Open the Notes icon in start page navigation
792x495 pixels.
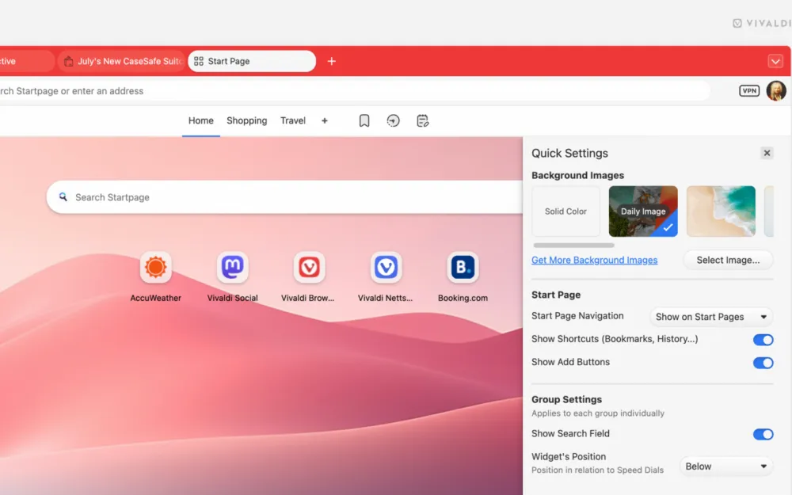point(423,121)
